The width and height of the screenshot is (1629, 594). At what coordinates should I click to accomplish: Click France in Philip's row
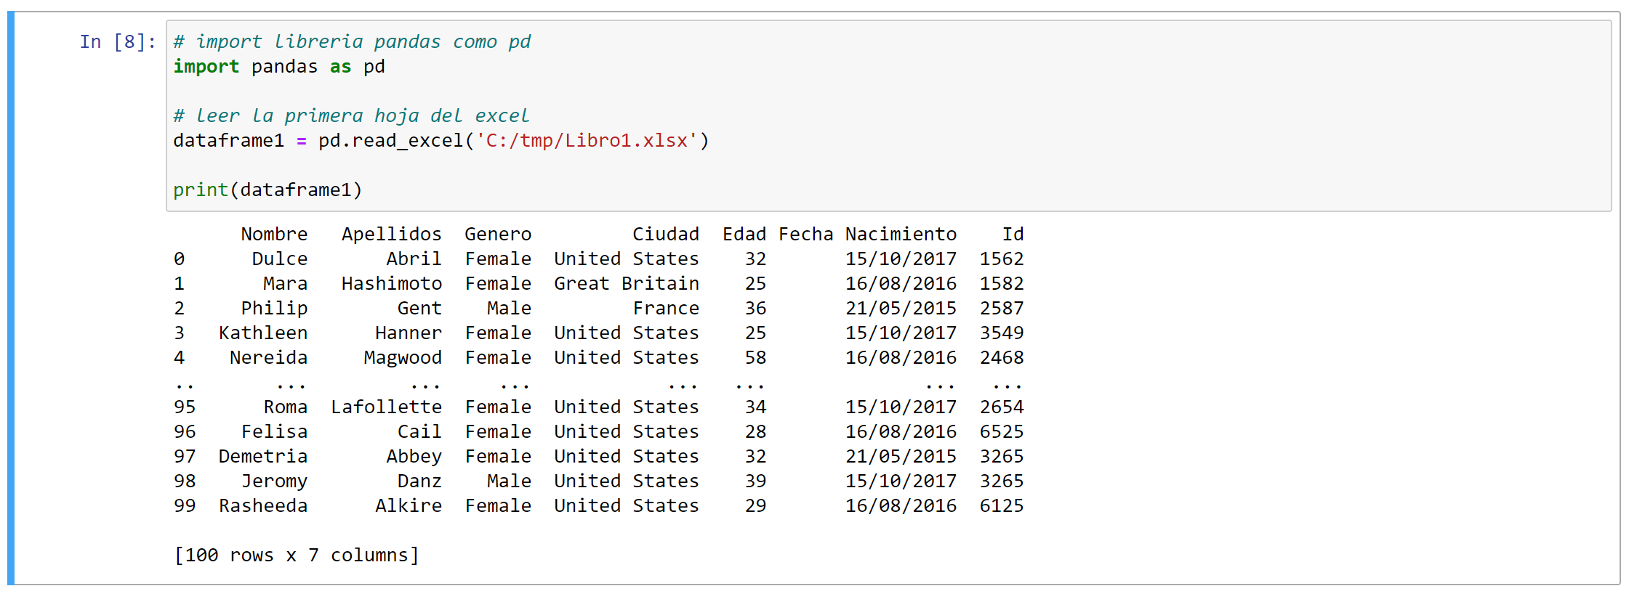pyautogui.click(x=666, y=309)
